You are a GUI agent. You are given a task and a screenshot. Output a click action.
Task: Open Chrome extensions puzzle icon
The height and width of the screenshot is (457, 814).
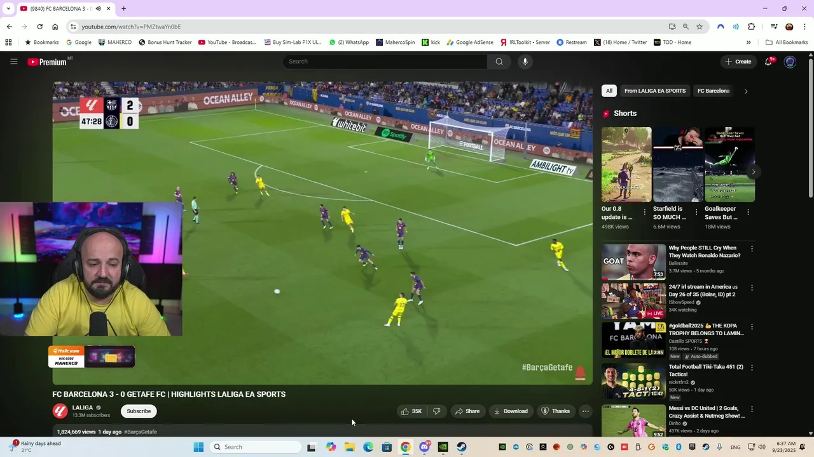click(751, 27)
